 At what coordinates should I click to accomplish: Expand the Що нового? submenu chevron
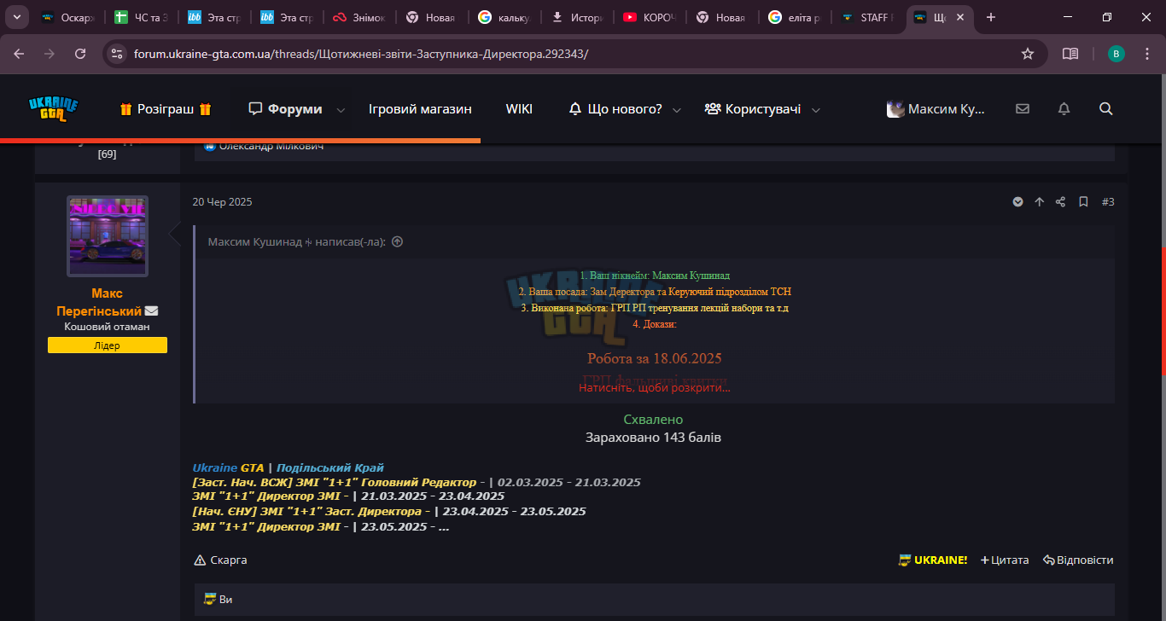[677, 110]
